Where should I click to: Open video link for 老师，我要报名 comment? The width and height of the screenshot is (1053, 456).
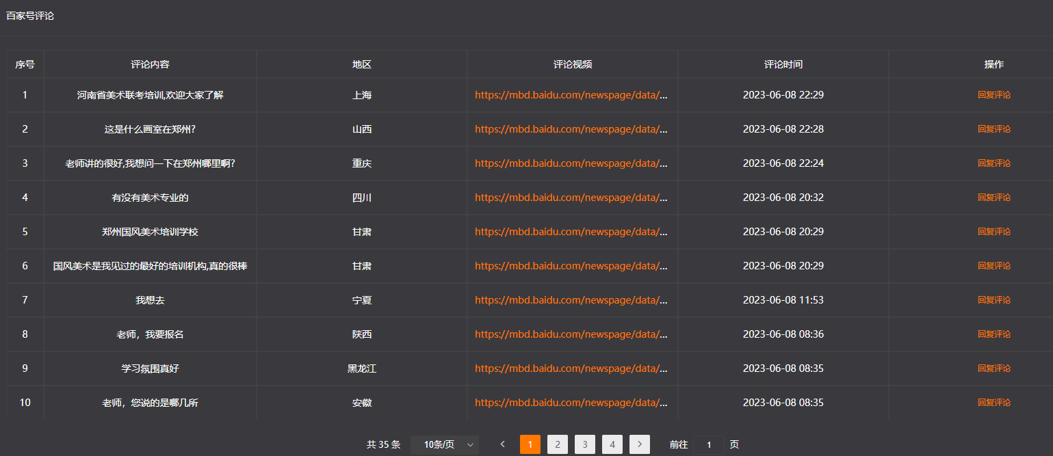click(571, 334)
